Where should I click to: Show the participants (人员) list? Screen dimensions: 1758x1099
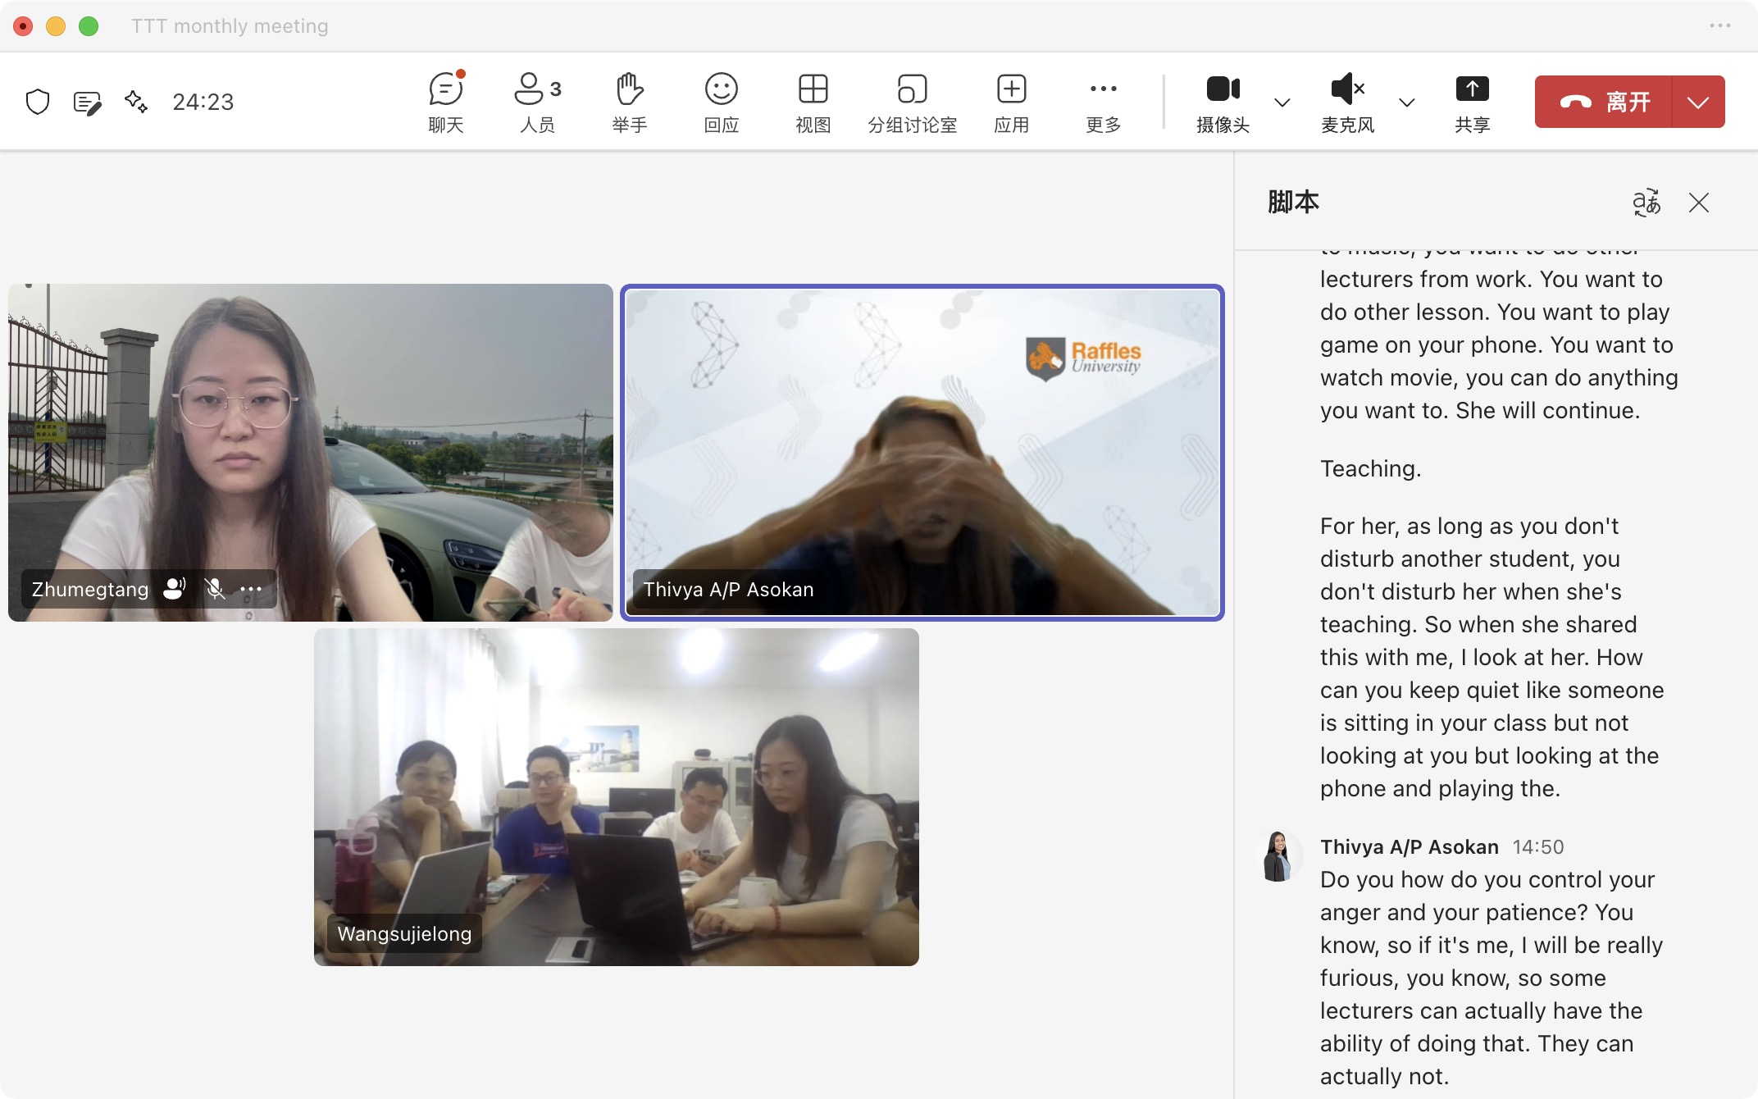click(537, 102)
